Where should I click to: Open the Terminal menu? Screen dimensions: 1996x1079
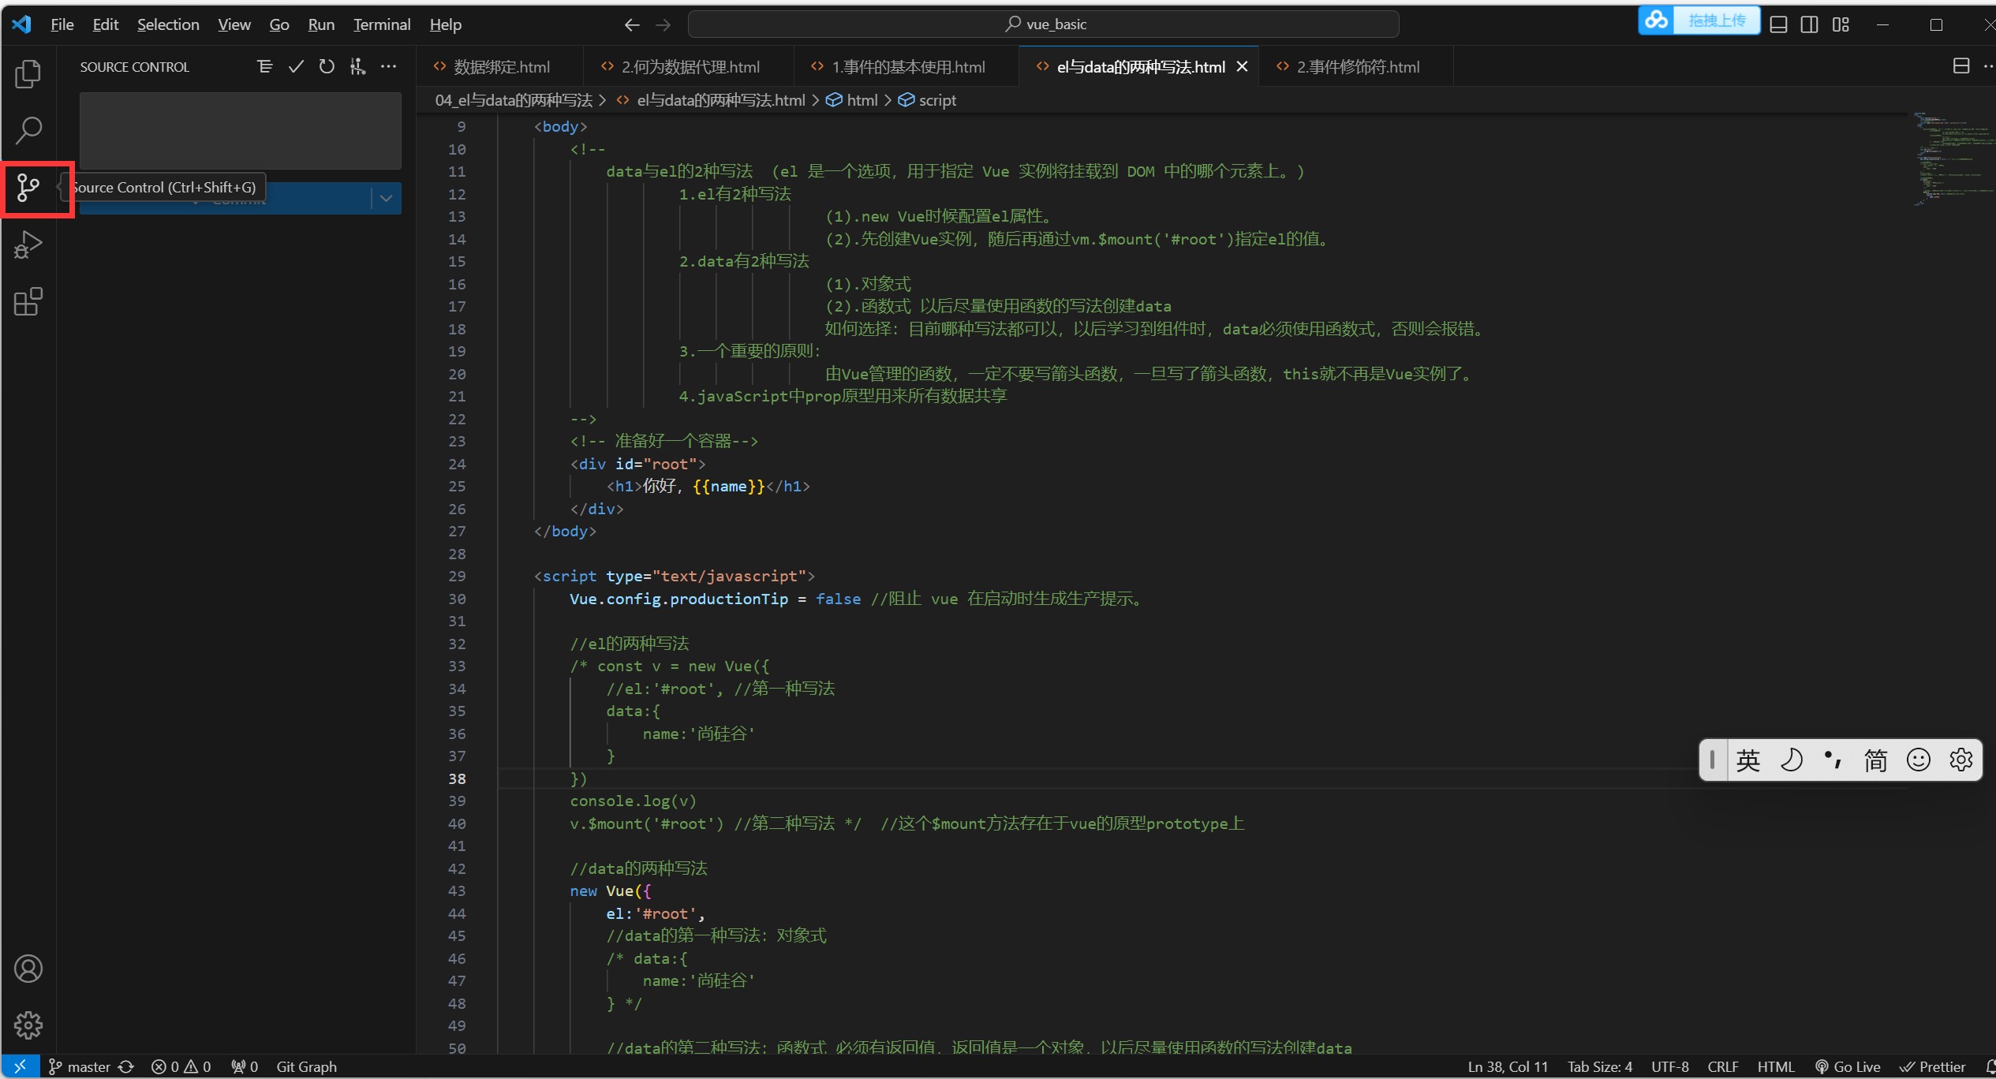pos(382,24)
